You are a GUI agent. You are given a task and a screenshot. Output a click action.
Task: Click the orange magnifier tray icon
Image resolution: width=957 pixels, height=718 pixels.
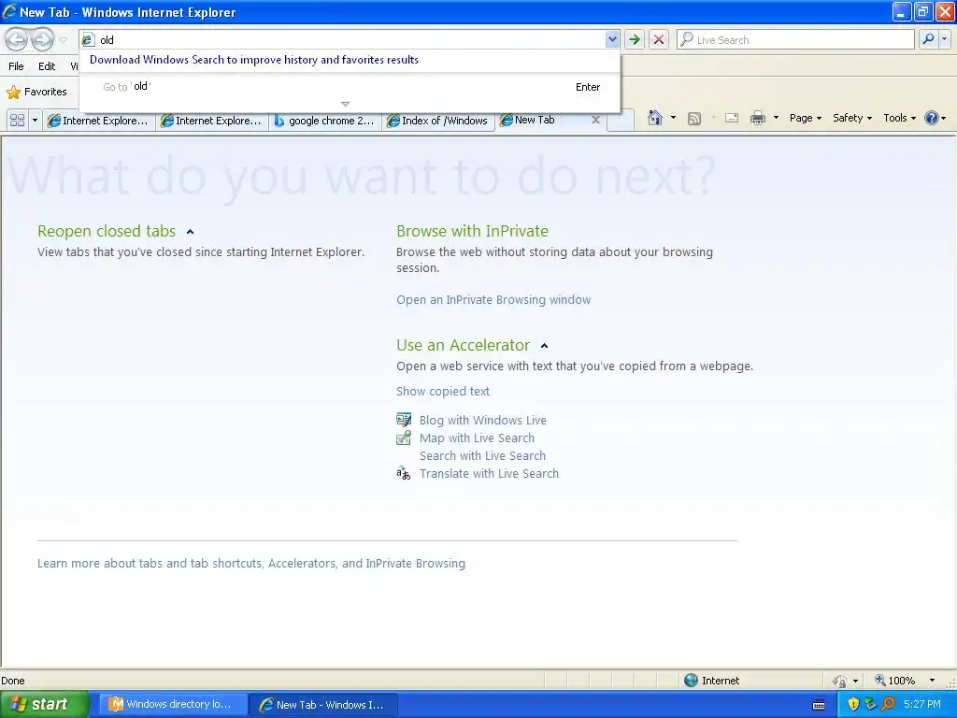pyautogui.click(x=888, y=705)
